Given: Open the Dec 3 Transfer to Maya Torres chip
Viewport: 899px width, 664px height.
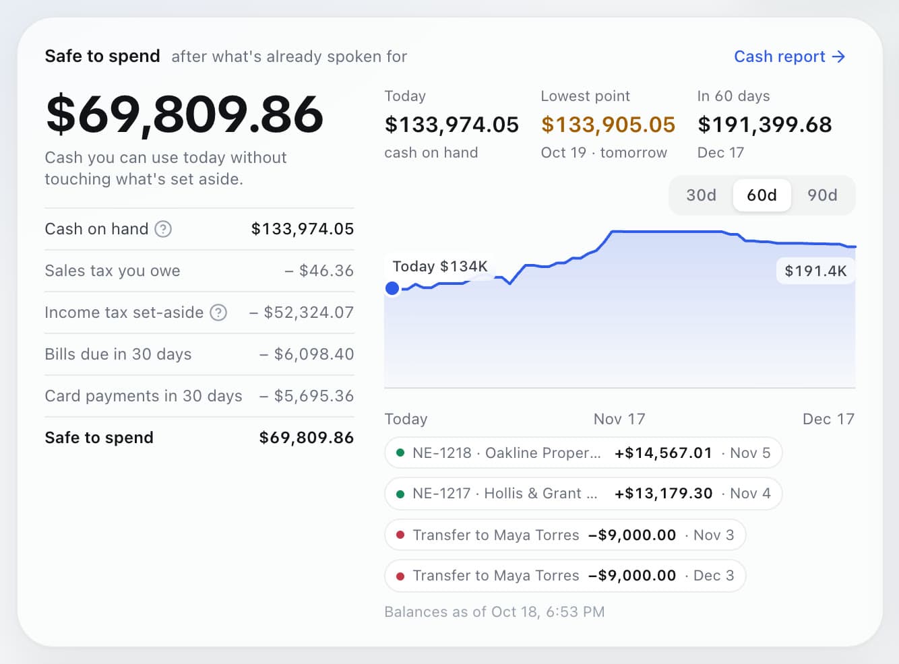Looking at the screenshot, I should 565,575.
